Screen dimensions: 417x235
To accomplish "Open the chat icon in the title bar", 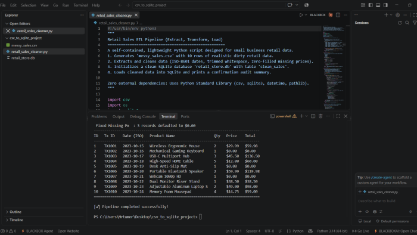I will click(290, 5).
